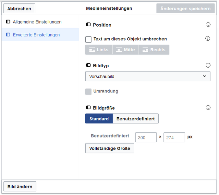The width and height of the screenshot is (219, 195).
Task: Click the Bildgröße info icon
Action: click(208, 108)
